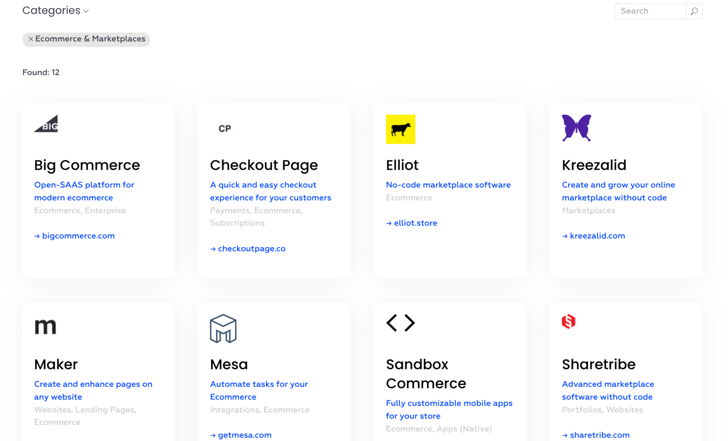Click 'Open-SAAS platform for modern ecommerce' description

(x=84, y=191)
